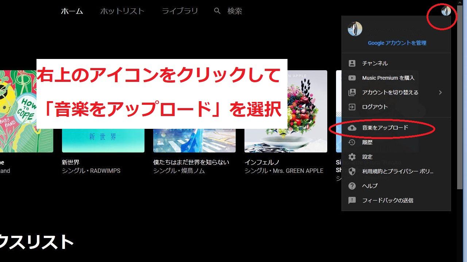Select 履歴 menu entry
Image resolution: width=467 pixels, height=262 pixels.
tap(396, 142)
